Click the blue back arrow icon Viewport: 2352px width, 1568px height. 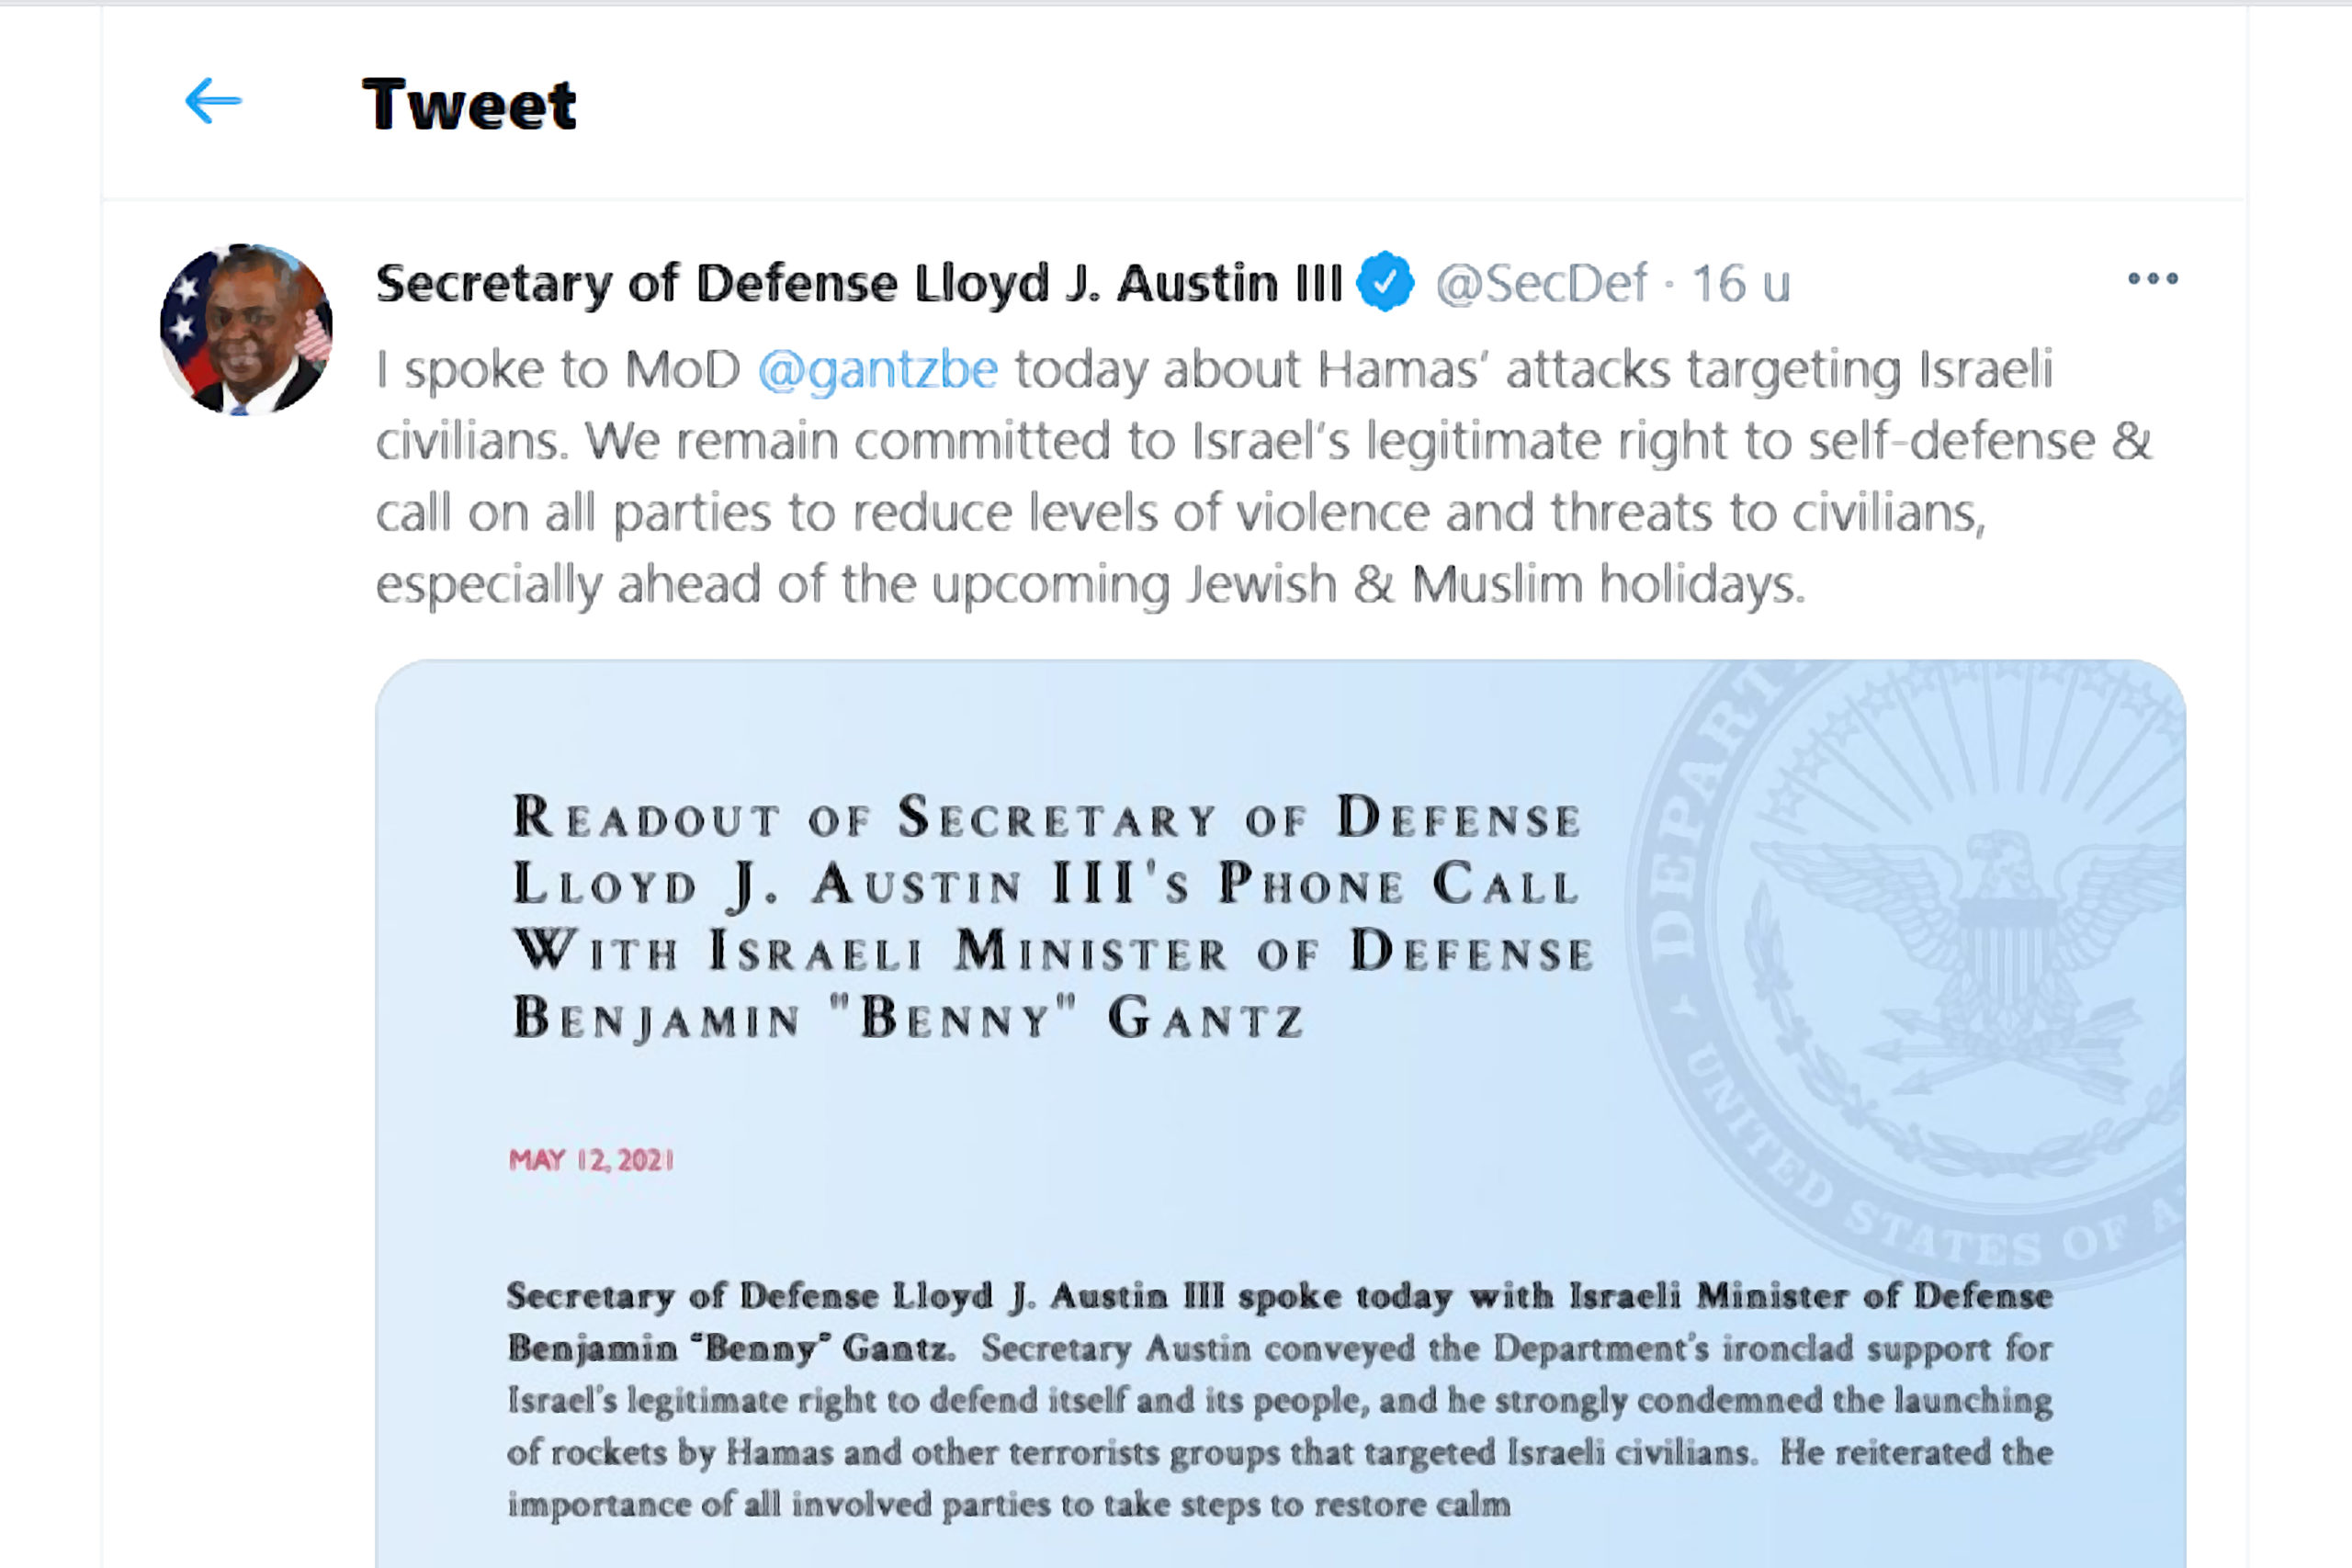pyautogui.click(x=213, y=101)
